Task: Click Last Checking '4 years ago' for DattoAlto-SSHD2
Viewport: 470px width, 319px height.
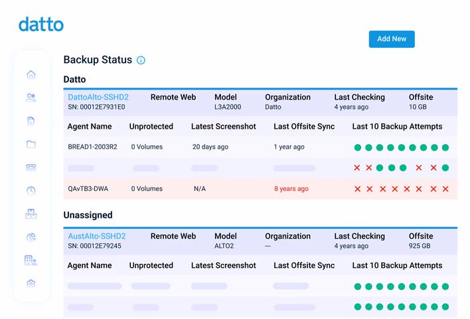Action: click(x=351, y=107)
